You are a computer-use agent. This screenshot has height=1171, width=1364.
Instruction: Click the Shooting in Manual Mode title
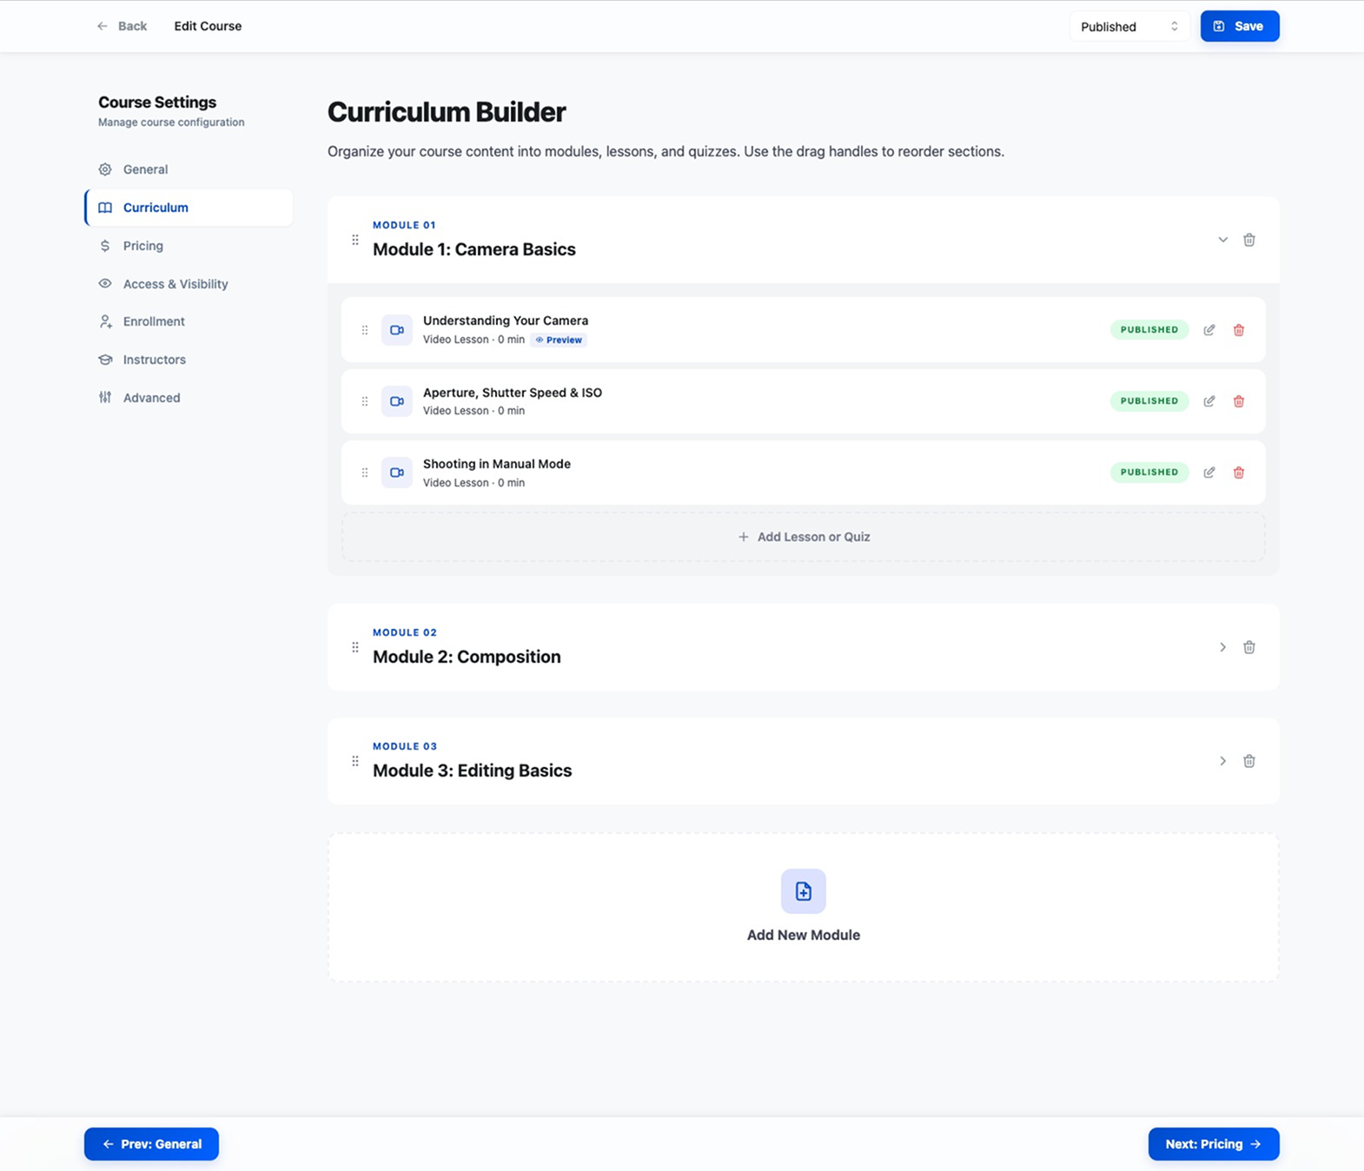(x=497, y=464)
